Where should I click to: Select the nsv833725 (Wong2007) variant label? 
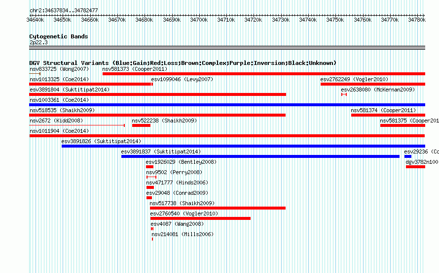[x=59, y=69]
